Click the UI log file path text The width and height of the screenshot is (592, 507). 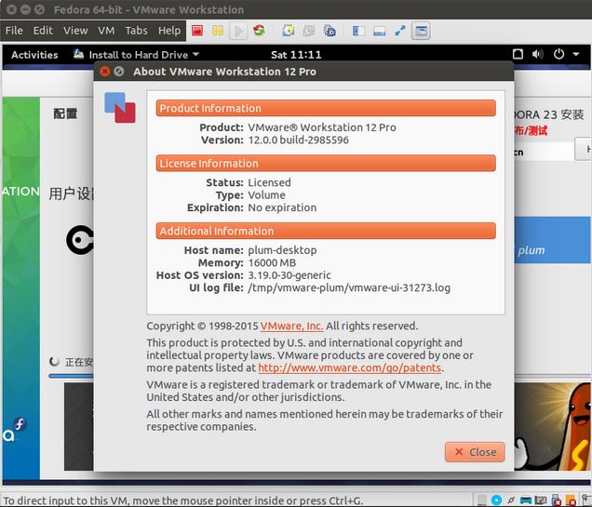(349, 287)
